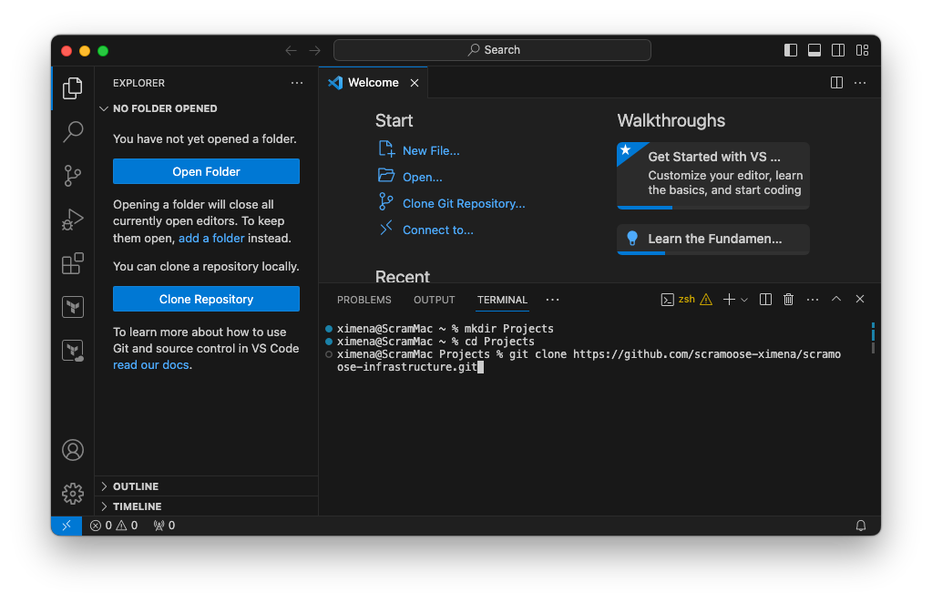Create a new terminal with plus
Screen dimensions: 932x603
(x=729, y=300)
